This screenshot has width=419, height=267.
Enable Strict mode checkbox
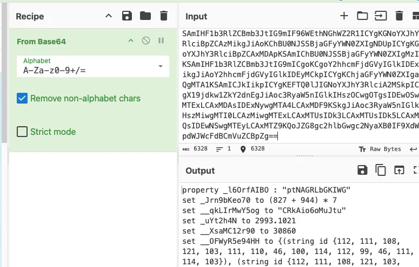22,132
